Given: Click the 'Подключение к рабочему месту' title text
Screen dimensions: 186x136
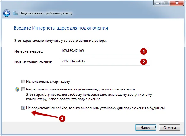Looking at the screenshot, I should pos(46,13).
